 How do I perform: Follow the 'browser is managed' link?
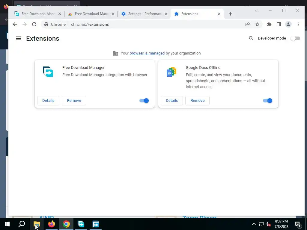pyautogui.click(x=147, y=53)
